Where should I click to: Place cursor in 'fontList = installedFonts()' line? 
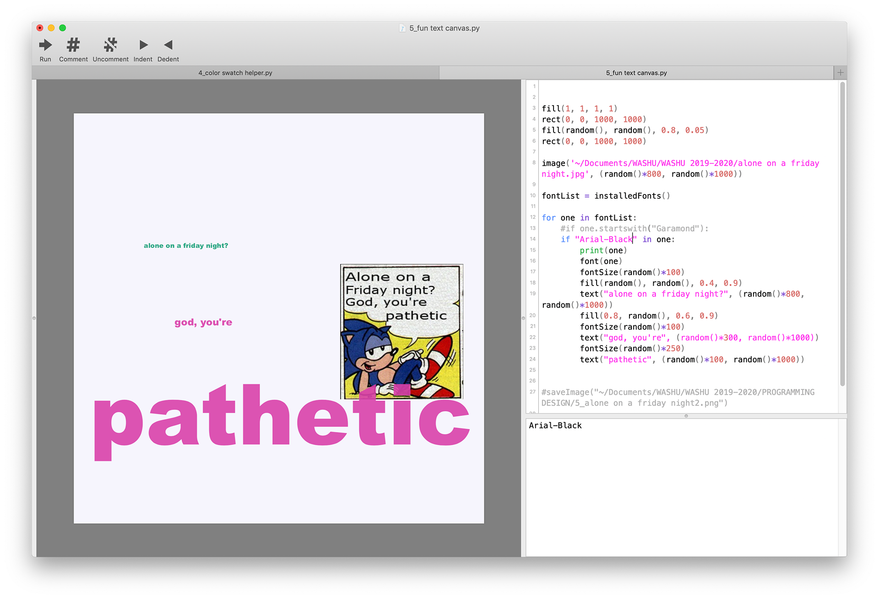(x=606, y=196)
